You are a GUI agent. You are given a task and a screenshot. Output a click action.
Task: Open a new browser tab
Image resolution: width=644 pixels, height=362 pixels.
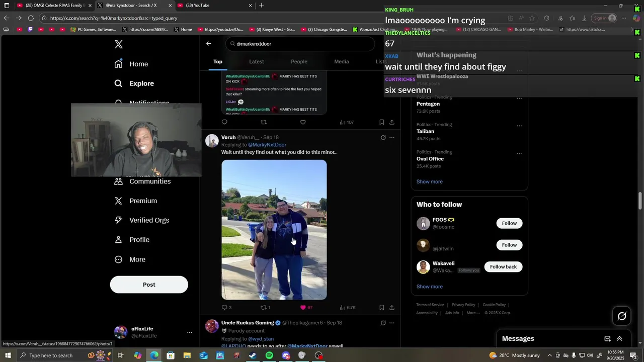(x=261, y=6)
